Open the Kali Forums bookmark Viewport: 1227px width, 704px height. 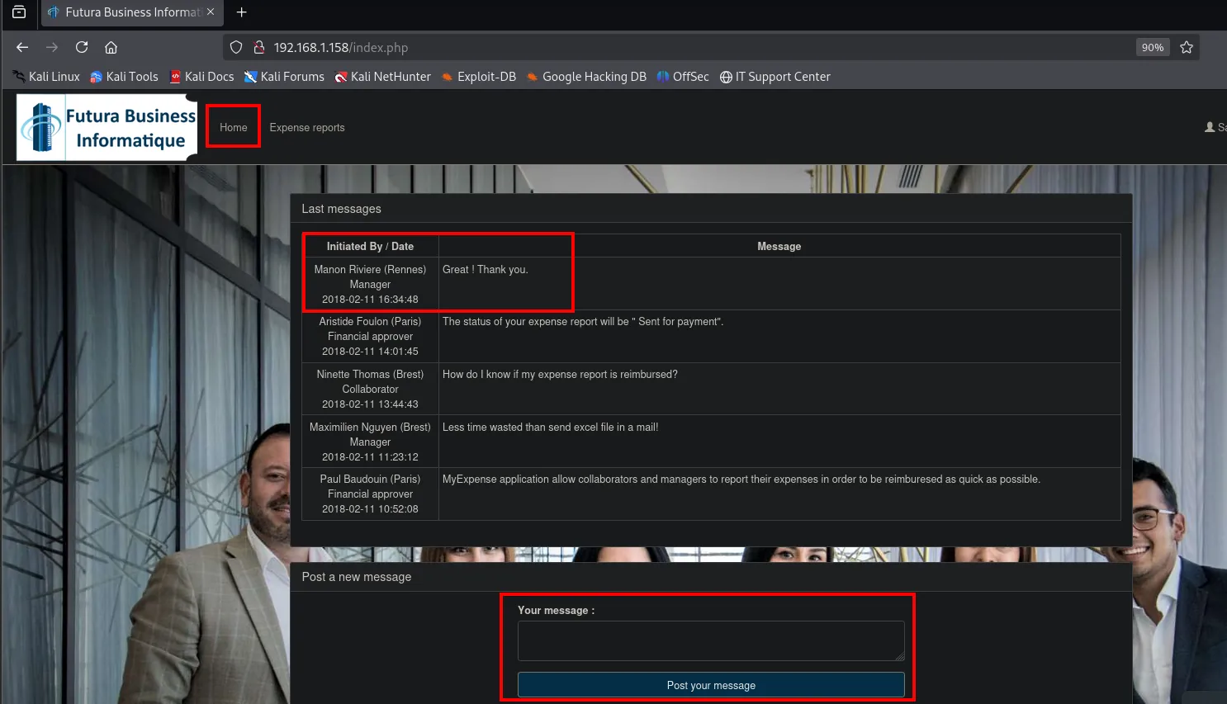[x=284, y=77]
